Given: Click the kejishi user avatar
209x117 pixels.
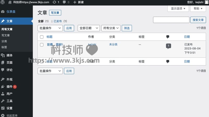Looking at the screenshot, I should (x=207, y=2).
